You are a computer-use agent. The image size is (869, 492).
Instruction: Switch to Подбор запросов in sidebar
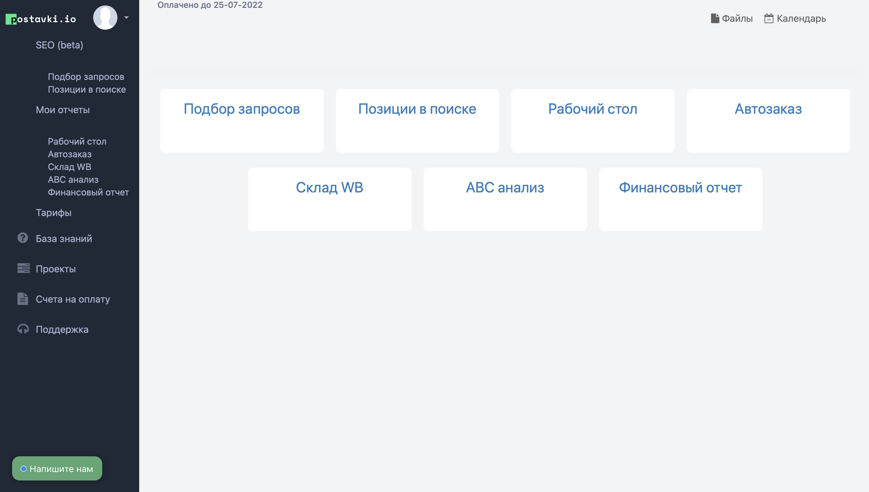(86, 77)
